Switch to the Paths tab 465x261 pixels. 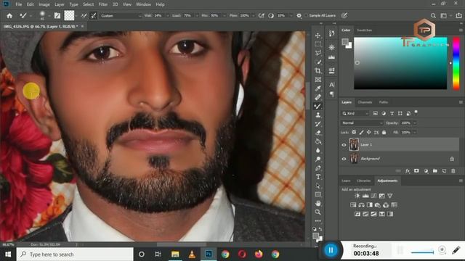click(x=384, y=102)
